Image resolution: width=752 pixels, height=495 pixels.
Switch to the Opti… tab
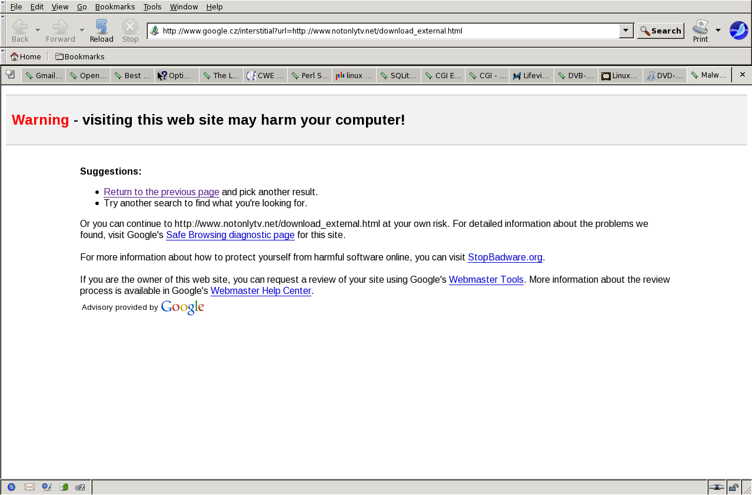pyautogui.click(x=177, y=75)
